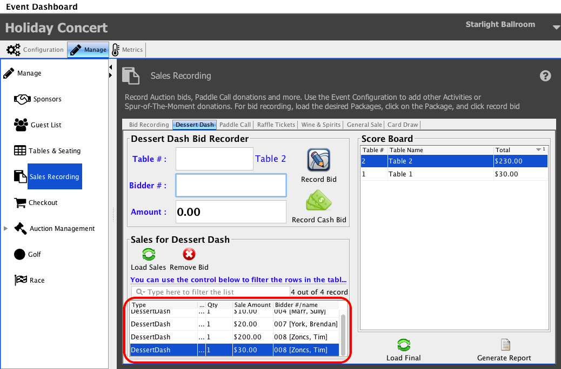561x369 pixels.
Task: Click the Remove Bid red X icon
Action: point(189,254)
